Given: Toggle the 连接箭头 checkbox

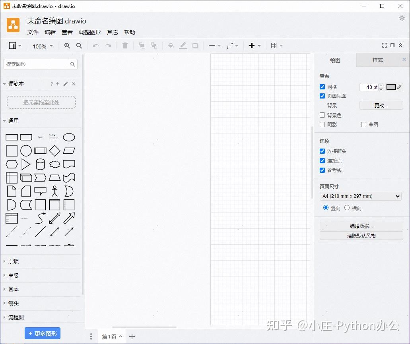Looking at the screenshot, I should point(323,151).
